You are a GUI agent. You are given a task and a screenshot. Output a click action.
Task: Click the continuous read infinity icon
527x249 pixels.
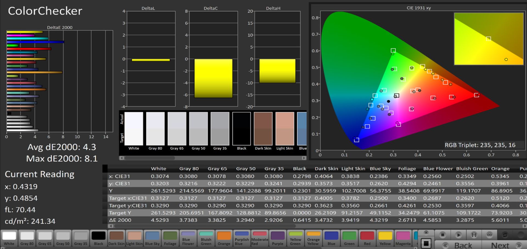tap(489, 235)
